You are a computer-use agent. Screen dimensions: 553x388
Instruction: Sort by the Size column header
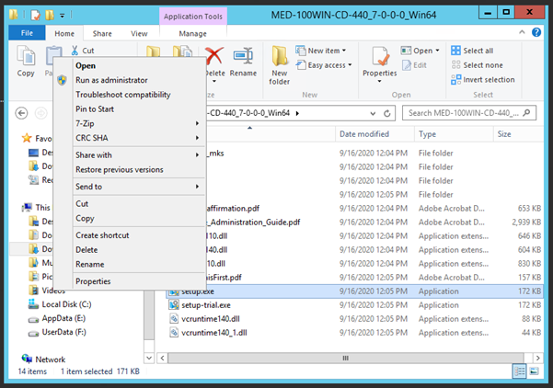[x=518, y=134]
